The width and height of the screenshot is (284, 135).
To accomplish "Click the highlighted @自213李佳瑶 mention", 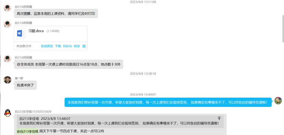I will pos(27,131).
